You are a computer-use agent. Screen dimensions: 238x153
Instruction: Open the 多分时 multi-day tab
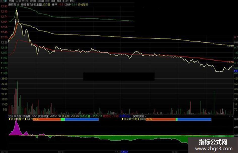(x=65, y=1)
